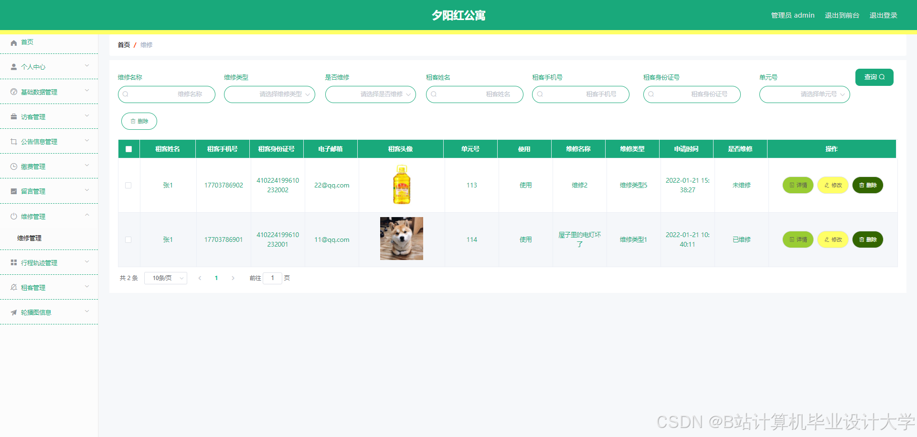This screenshot has width=917, height=437.
Task: Click the 前往 page number input
Action: pyautogui.click(x=273, y=278)
